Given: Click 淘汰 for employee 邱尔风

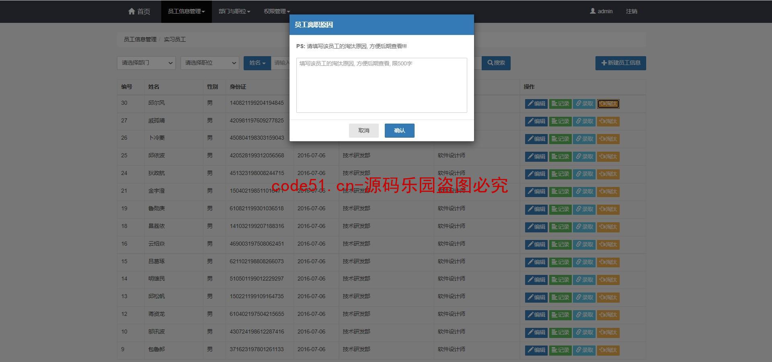Looking at the screenshot, I should pos(608,104).
